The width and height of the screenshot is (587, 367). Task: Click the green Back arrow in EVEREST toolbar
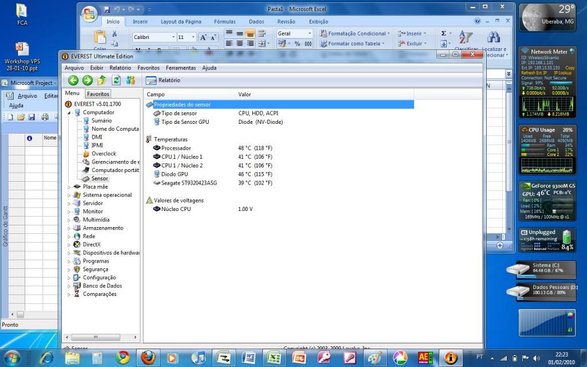coord(73,80)
